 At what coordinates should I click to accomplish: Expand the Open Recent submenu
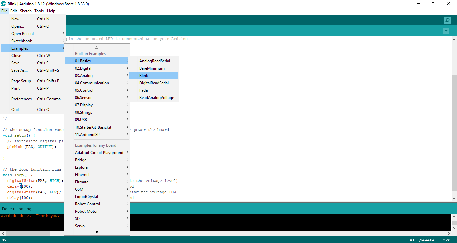(33, 34)
